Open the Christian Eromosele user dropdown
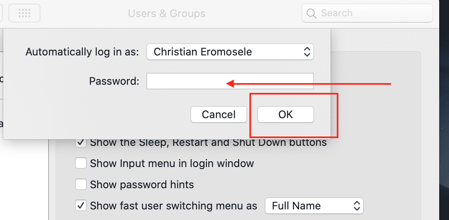This screenshot has height=220, width=449. [230, 52]
